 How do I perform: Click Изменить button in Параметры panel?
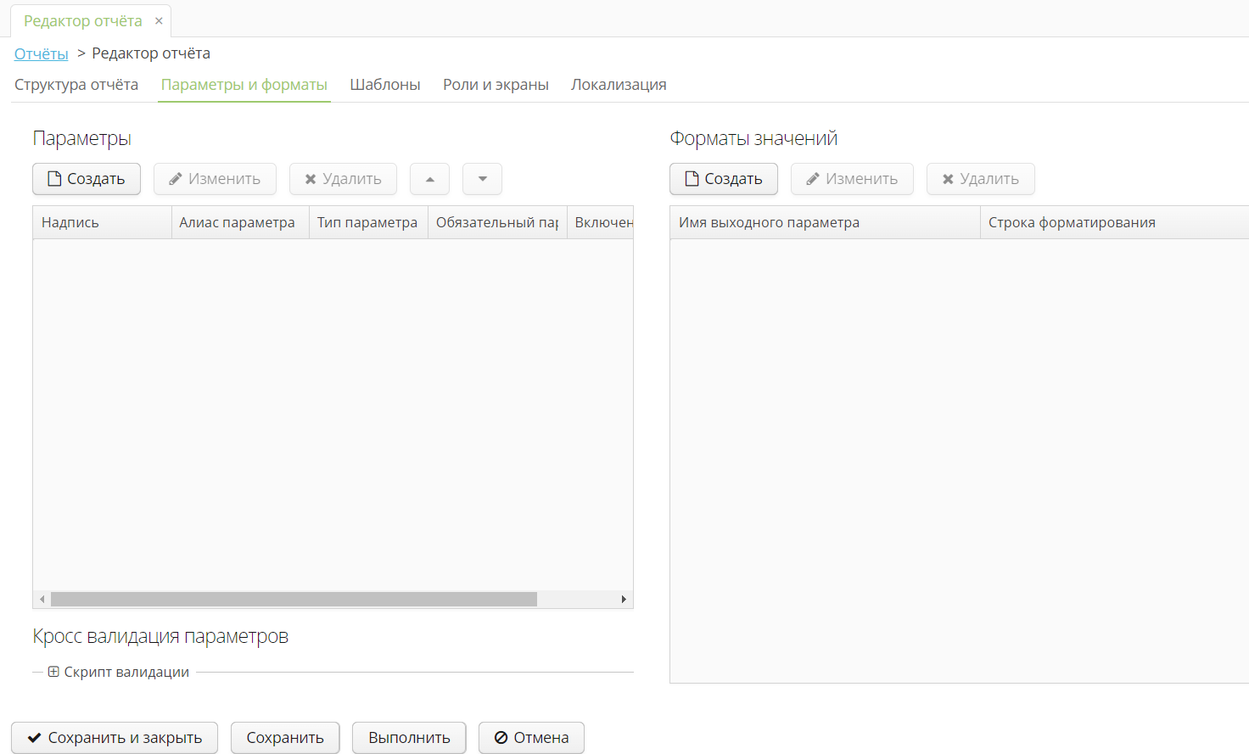[x=215, y=179]
